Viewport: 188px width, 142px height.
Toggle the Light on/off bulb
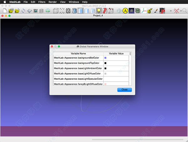(x=99, y=11)
